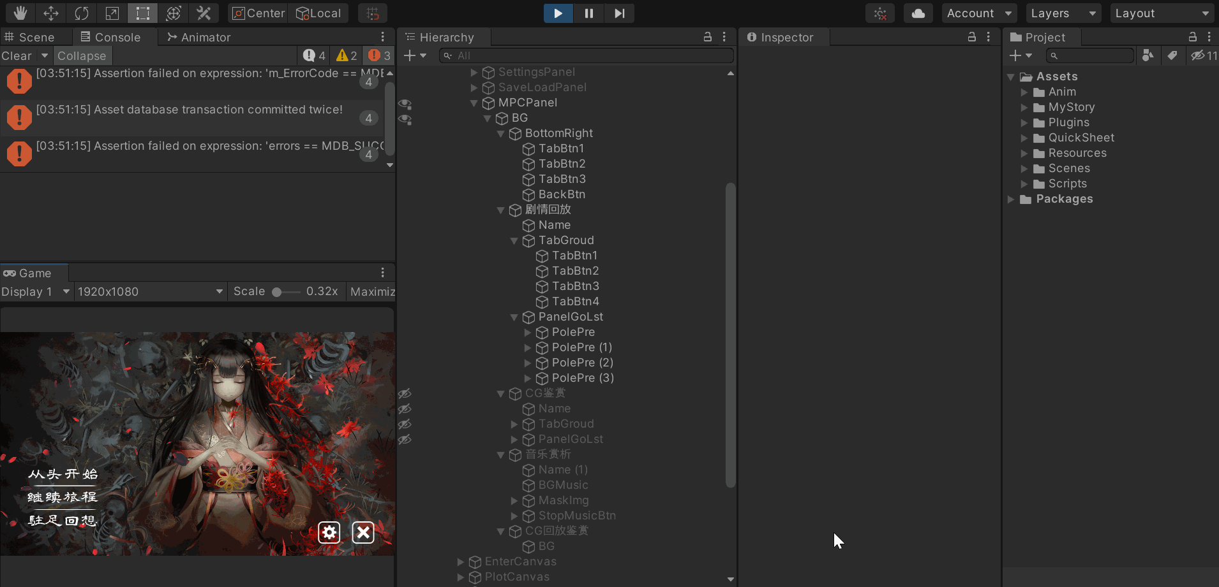Collapse the MPCPanel node
Screen dimensions: 1219x587
474,103
